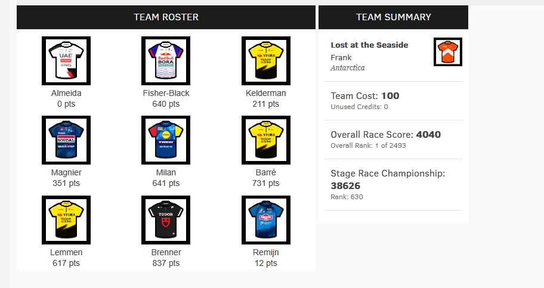The width and height of the screenshot is (544, 288).
Task: Click the Almeida rider name
Action: pyautogui.click(x=66, y=93)
